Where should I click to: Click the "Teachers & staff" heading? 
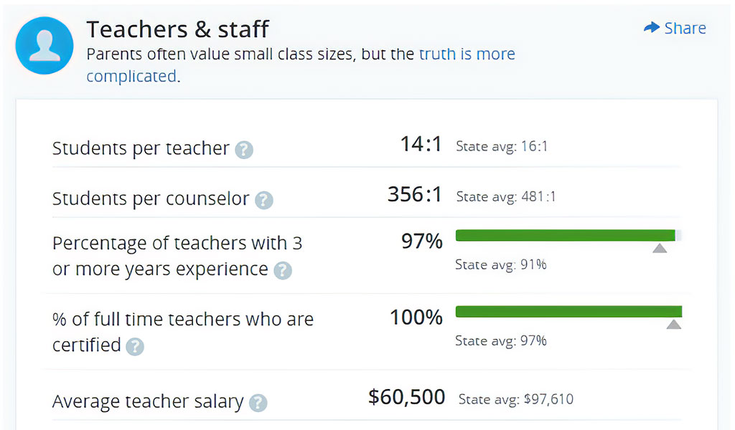click(177, 29)
